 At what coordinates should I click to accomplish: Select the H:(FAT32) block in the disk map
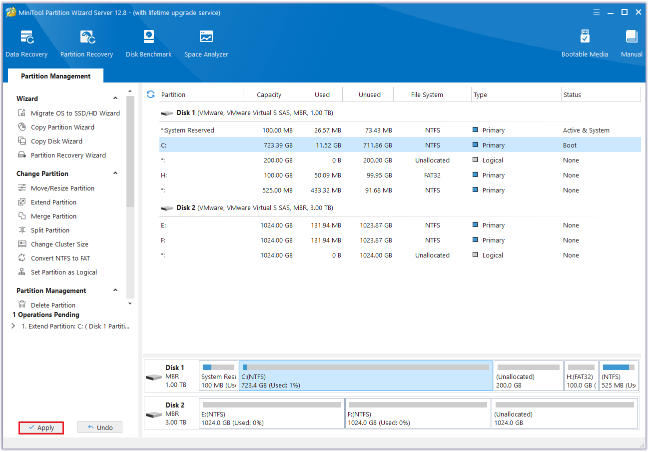tap(581, 376)
